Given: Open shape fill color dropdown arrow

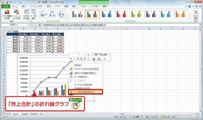Looking at the screenshot, I should coord(96,59).
